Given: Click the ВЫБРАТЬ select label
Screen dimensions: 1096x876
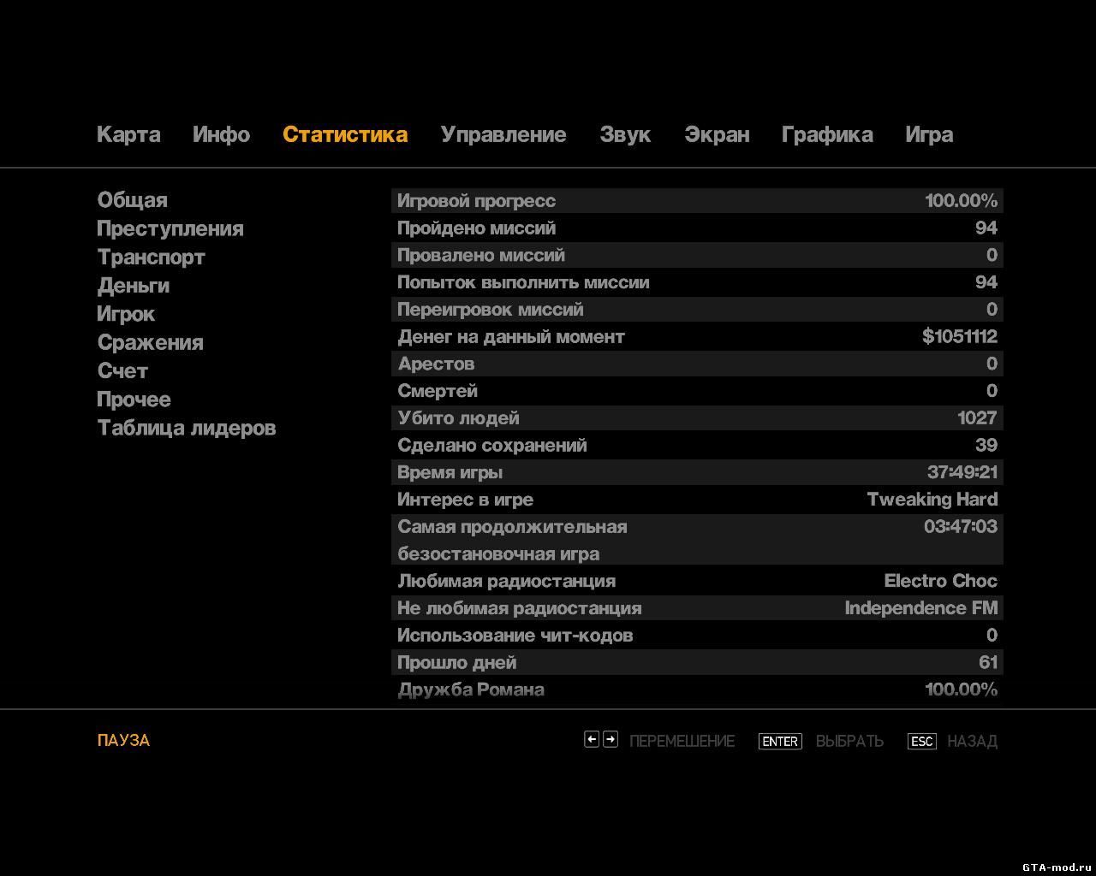Looking at the screenshot, I should coord(849,742).
